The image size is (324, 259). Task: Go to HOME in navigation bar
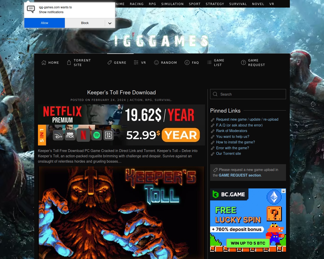pos(50,62)
